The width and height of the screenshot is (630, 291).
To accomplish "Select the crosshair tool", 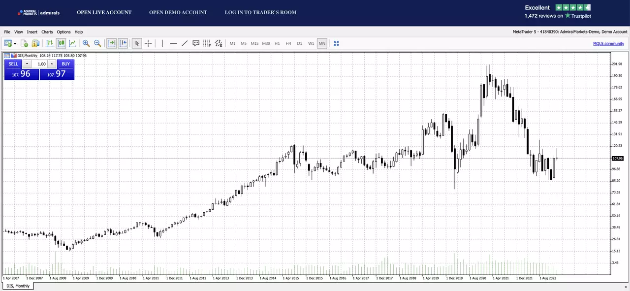I will [148, 43].
